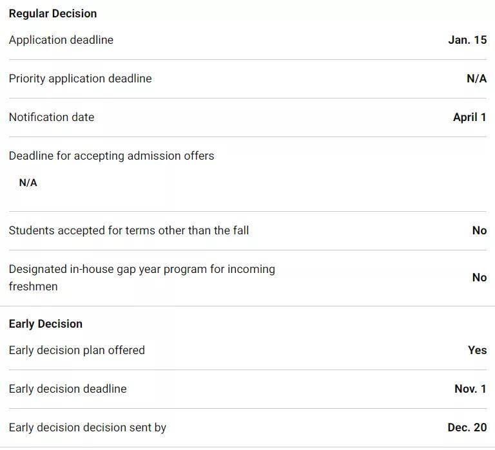Click the Regular Decision heading
The width and height of the screenshot is (495, 450).
click(x=53, y=14)
